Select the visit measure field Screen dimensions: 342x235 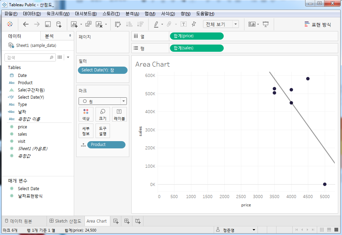pyautogui.click(x=22, y=141)
